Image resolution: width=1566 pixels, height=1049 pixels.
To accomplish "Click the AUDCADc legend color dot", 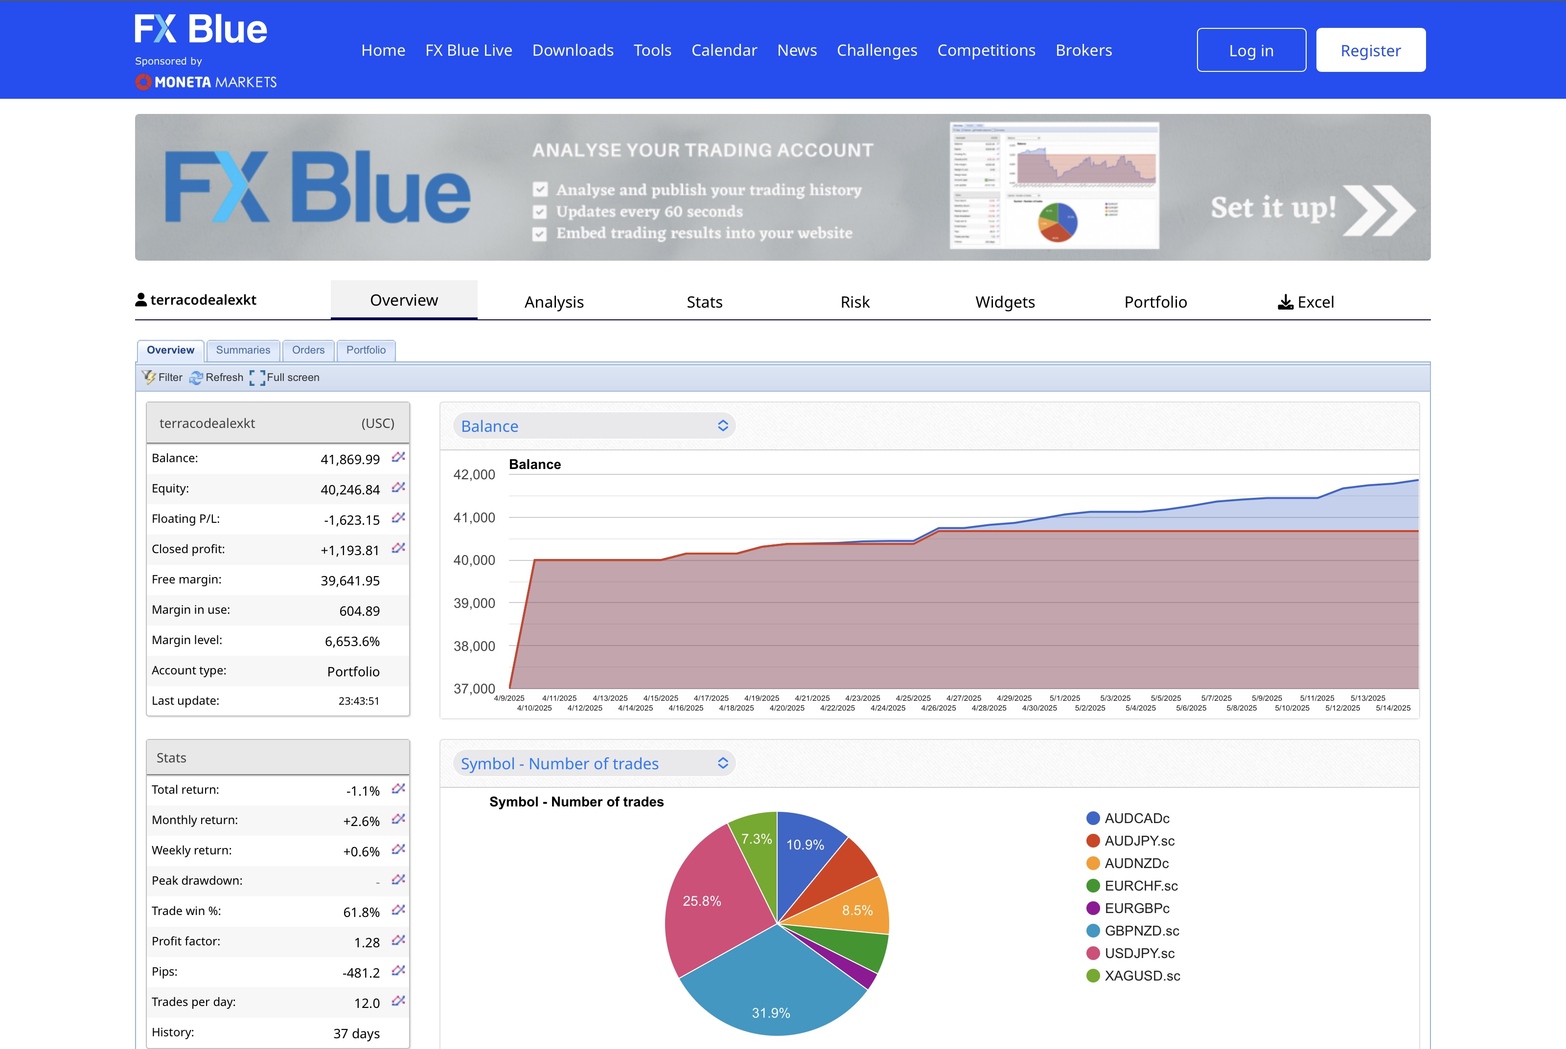I will [x=1093, y=818].
